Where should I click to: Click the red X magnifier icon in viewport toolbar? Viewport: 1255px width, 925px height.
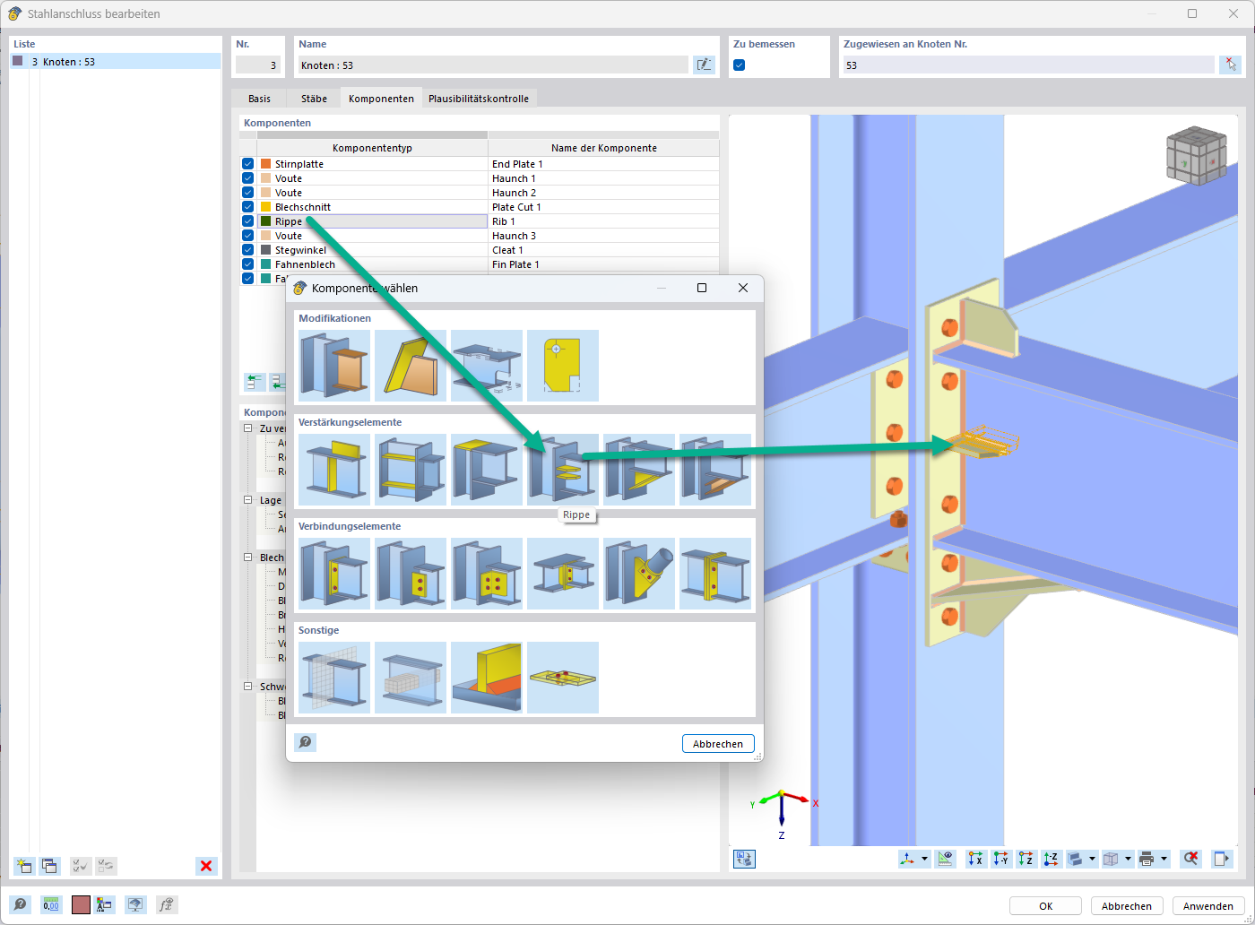[1190, 859]
